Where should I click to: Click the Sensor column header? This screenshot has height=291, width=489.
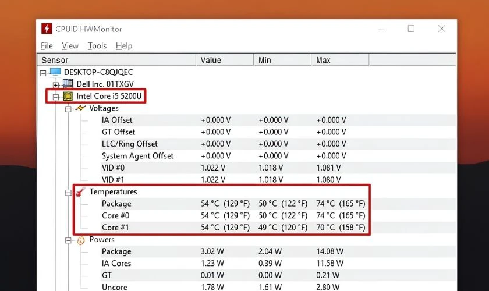(x=116, y=60)
